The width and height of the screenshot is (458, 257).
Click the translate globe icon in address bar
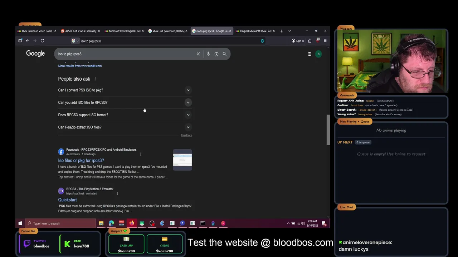click(x=262, y=41)
